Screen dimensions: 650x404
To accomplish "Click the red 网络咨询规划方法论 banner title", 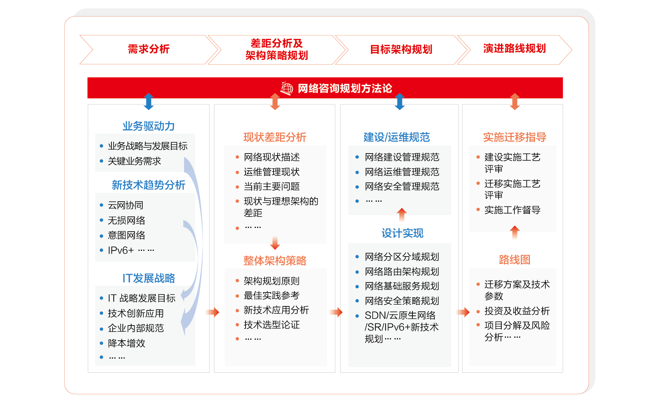I will coord(345,89).
